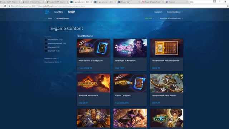The image size is (229, 129).
Task: Click the secure padlock icon in address bar
Action: [x=9, y=6]
